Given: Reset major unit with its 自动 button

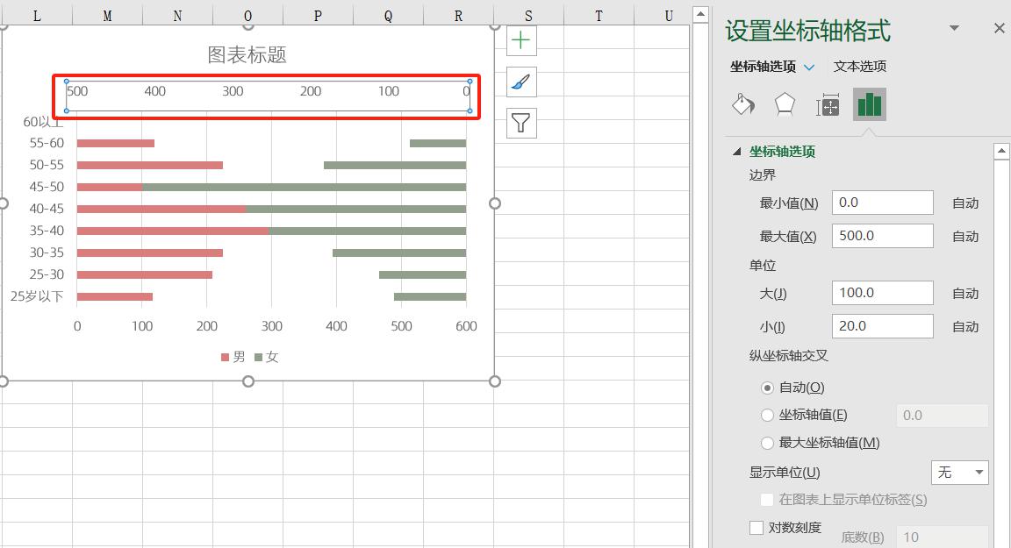Looking at the screenshot, I should tap(965, 294).
